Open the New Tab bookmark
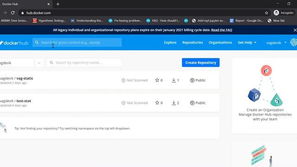Viewport: 297px width, 167px height. click(x=276, y=20)
